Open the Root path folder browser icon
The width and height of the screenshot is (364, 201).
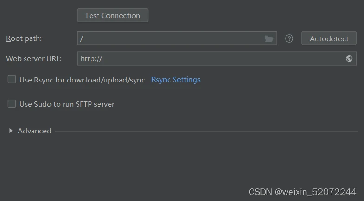tap(269, 39)
